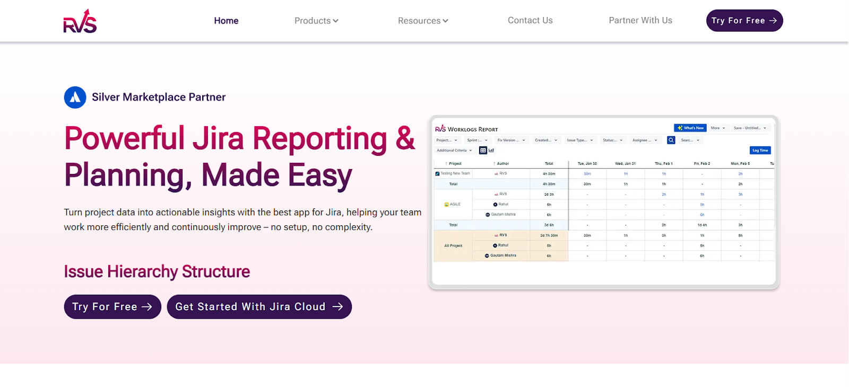Open the Save - Untitled dropdown
849x387 pixels.
(750, 128)
